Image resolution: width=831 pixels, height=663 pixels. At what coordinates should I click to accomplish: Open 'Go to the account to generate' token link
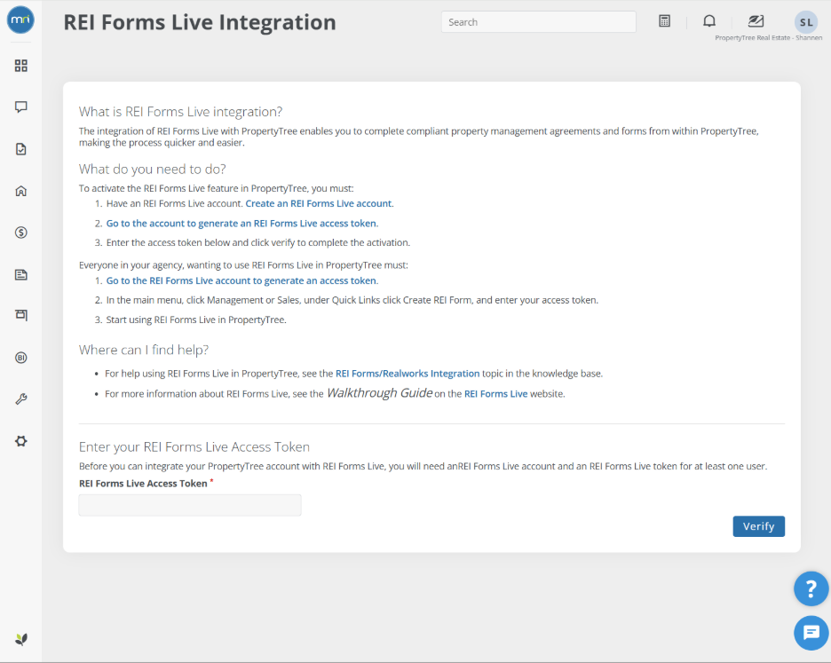pos(242,224)
